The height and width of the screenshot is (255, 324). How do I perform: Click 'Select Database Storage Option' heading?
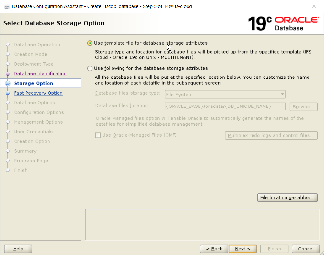click(54, 23)
